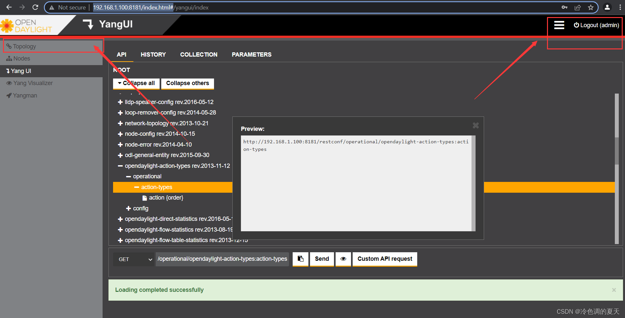Switch to the API tab
Image resolution: width=625 pixels, height=318 pixels.
tap(122, 55)
